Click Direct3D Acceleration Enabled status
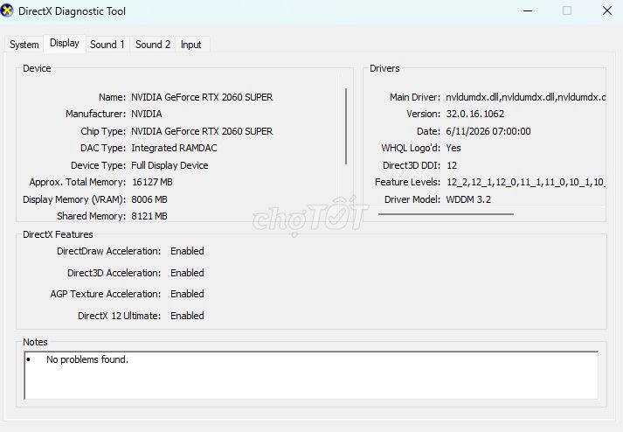Screen dimensions: 623x432 187,273
